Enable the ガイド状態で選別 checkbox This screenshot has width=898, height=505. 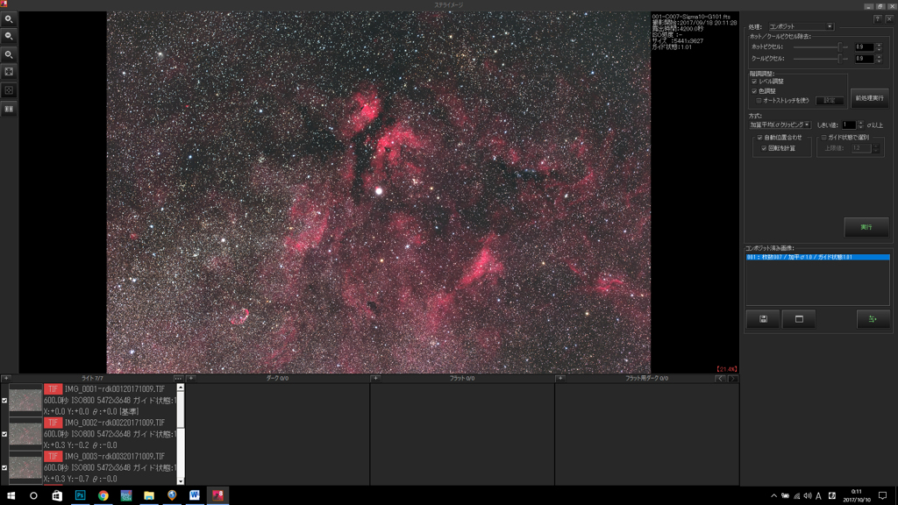tap(823, 138)
